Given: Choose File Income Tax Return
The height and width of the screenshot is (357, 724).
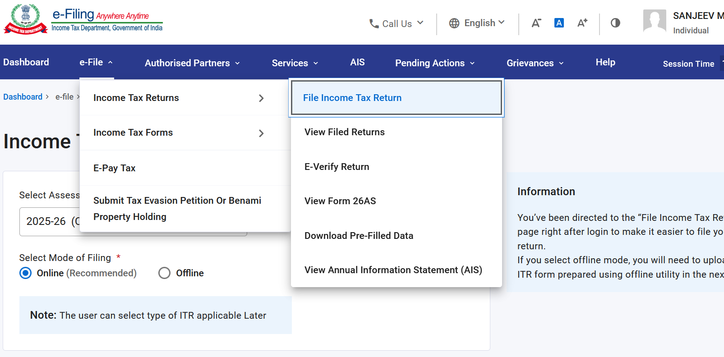Looking at the screenshot, I should pyautogui.click(x=397, y=98).
